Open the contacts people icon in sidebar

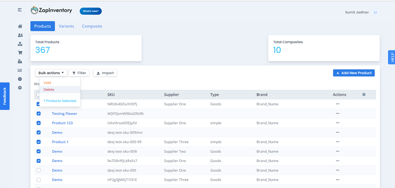[20, 35]
